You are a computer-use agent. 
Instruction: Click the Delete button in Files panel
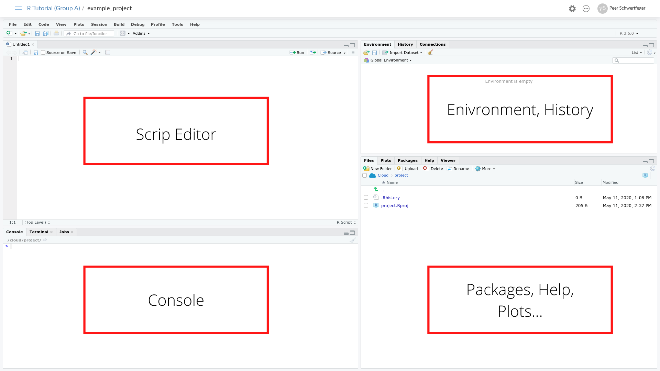(433, 168)
